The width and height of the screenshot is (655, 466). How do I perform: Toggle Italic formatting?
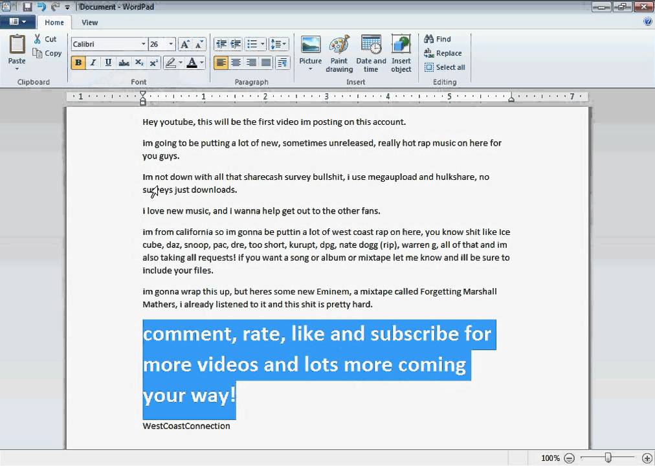click(93, 63)
